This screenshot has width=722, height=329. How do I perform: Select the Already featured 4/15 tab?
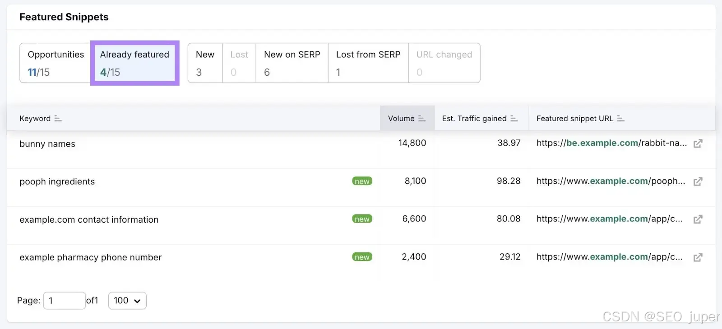pos(134,63)
